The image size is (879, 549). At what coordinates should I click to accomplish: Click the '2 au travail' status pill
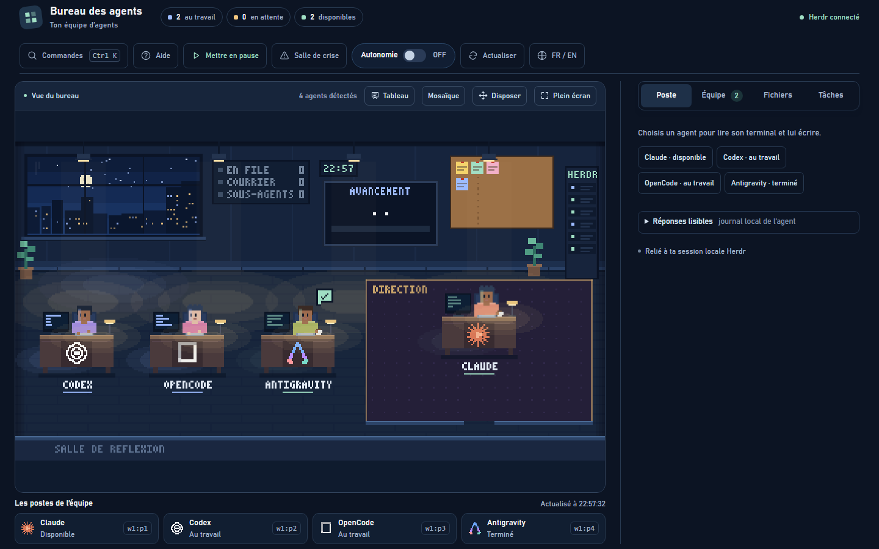click(192, 17)
